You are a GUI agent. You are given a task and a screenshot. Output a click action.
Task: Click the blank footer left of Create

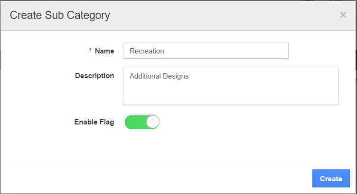click(157, 178)
